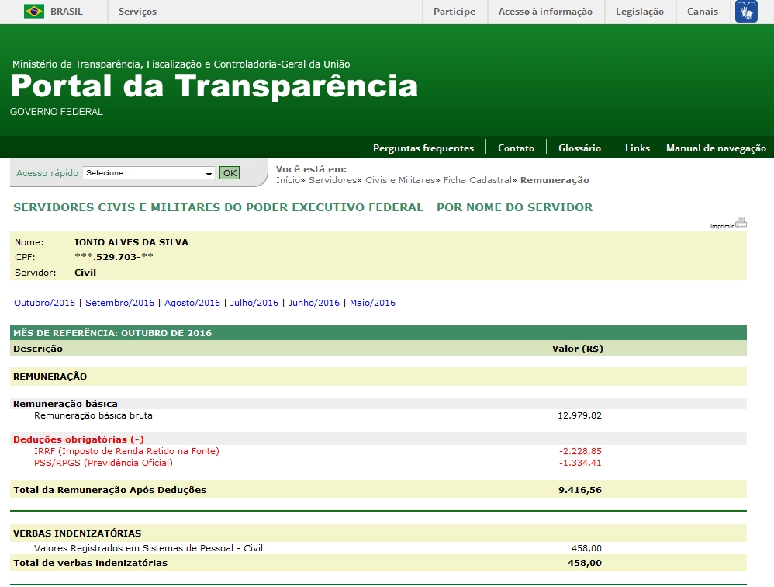Select the Setembro/2016 month link
The image size is (774, 587).
click(119, 303)
